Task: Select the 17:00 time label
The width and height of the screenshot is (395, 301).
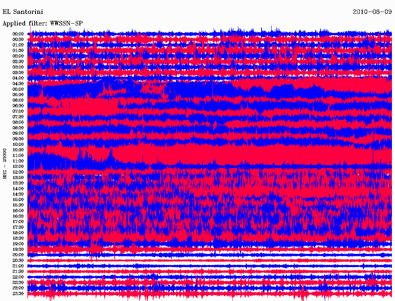Action: point(18,222)
